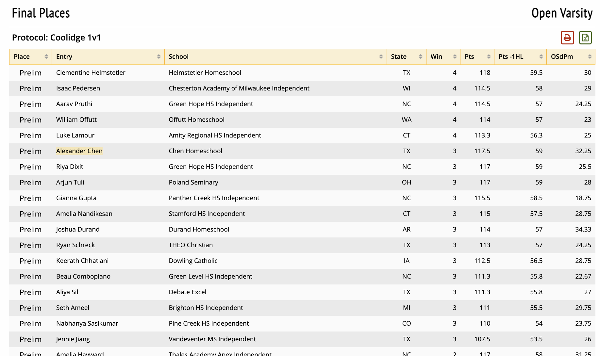Click the State column header label
The image size is (600, 356).
click(398, 57)
